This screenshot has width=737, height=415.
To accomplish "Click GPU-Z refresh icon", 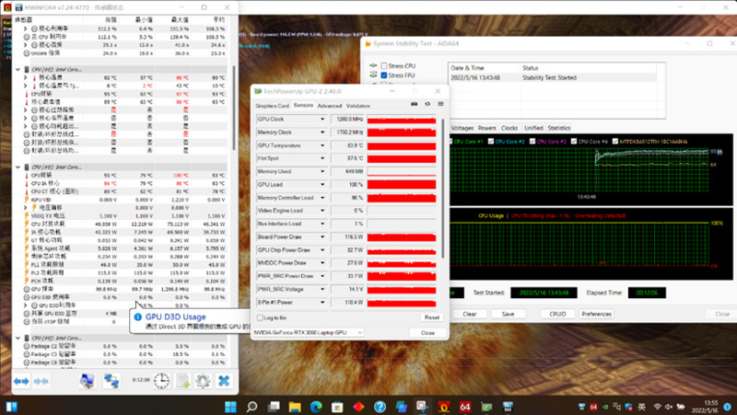I will click(x=427, y=104).
